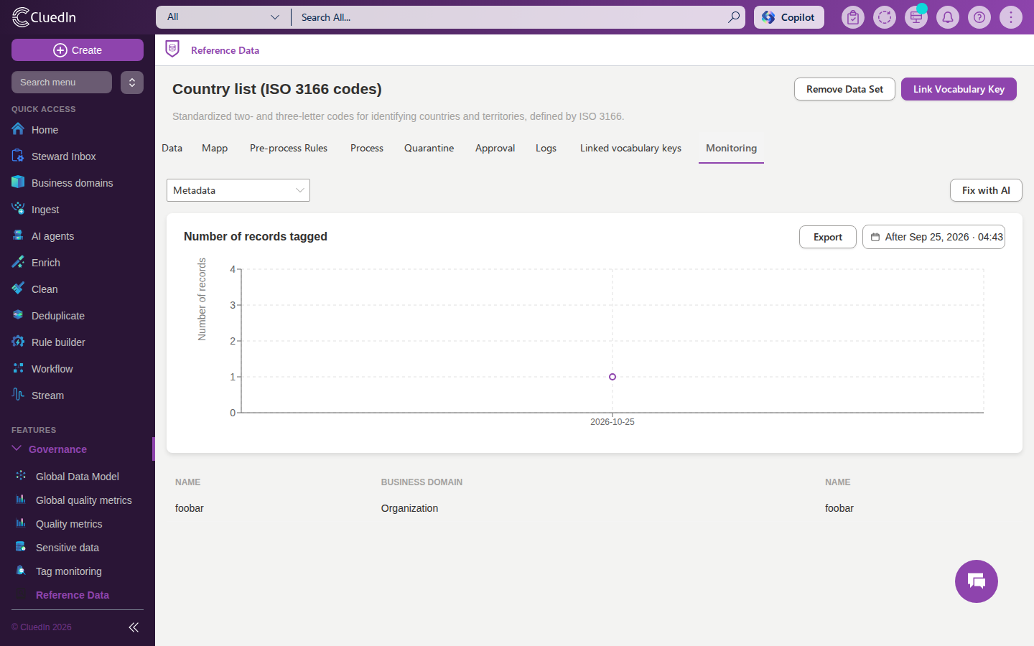Switch to the Pre-process Rules tab
Image resolution: width=1034 pixels, height=646 pixels.
click(289, 148)
